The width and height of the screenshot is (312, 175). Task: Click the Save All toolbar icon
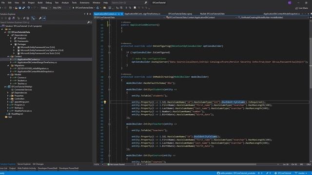tap(24, 8)
